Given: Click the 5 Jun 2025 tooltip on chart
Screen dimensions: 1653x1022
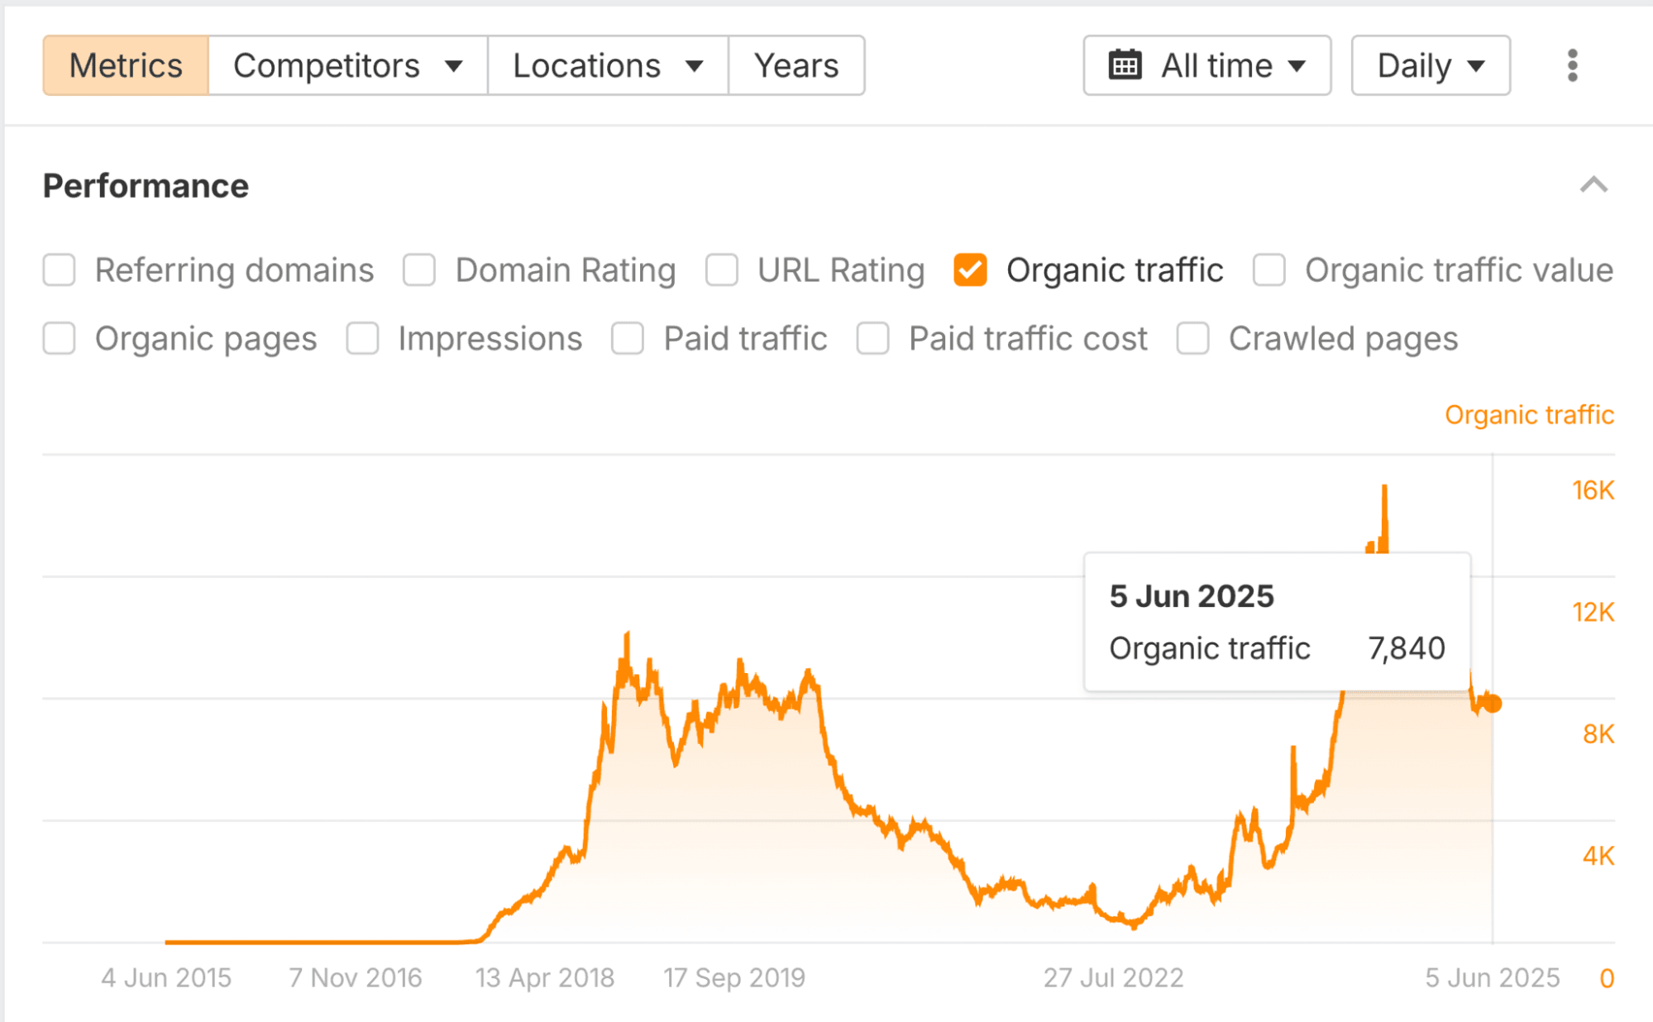Looking at the screenshot, I should (x=1277, y=622).
